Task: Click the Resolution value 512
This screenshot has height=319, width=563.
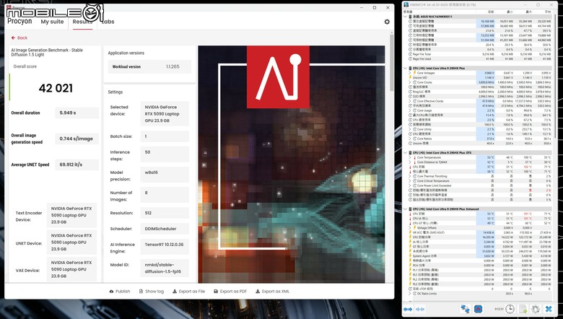Action: tap(165, 213)
